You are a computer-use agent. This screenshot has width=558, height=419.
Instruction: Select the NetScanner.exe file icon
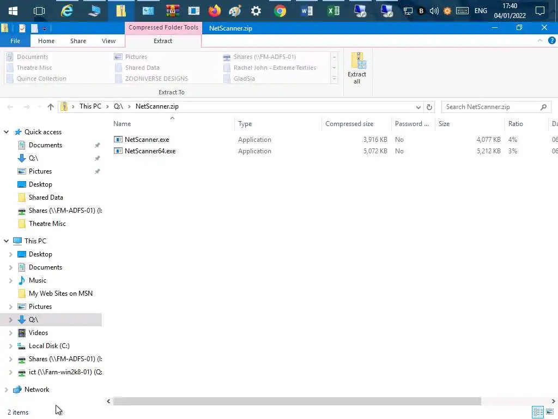[x=118, y=139]
